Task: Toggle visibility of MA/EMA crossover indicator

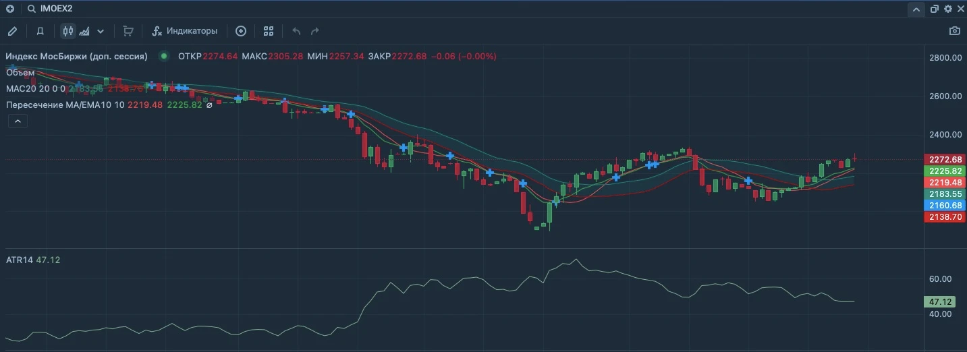Action: (x=209, y=105)
